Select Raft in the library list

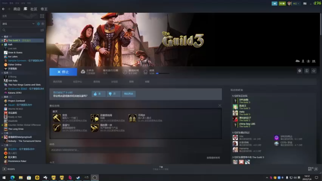[x=10, y=45]
